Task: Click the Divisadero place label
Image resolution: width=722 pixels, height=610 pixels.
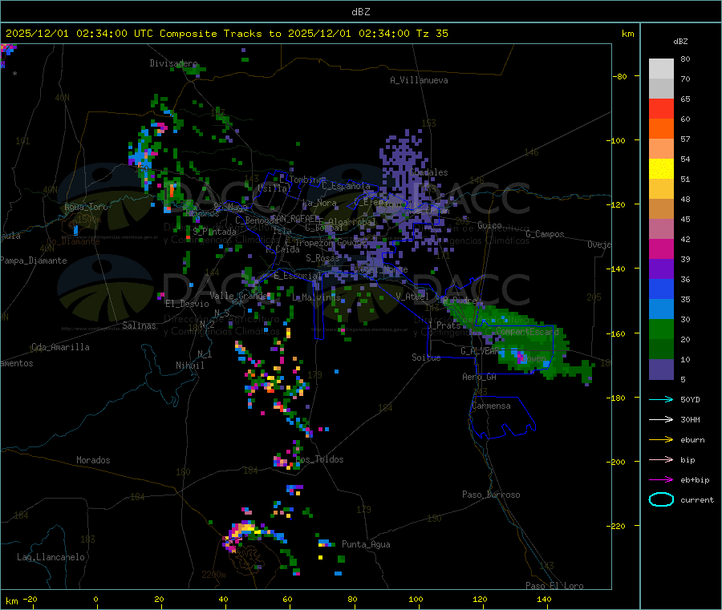Action: point(173,63)
